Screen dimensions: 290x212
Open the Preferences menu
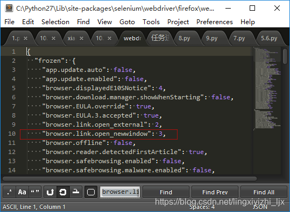[215, 22]
